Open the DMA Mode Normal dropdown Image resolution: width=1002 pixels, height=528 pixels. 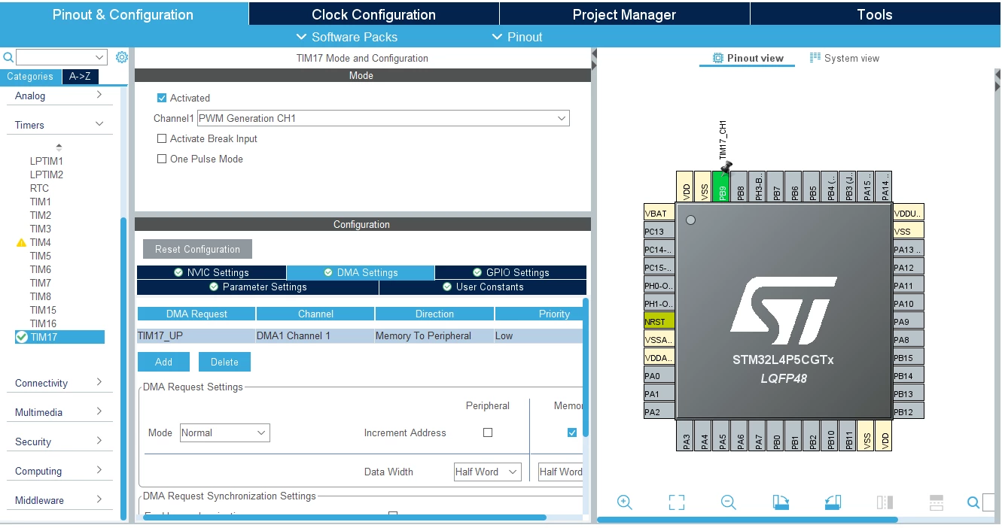(x=224, y=432)
